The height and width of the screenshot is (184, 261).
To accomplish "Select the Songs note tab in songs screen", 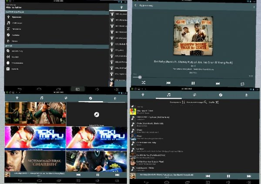I will pyautogui.click(x=169, y=95).
